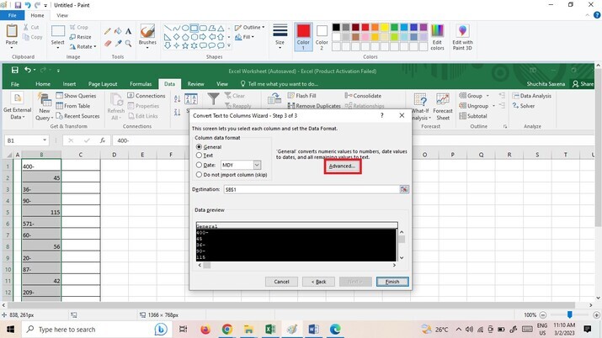Open Forecast Sheet in Excel ribbon
602x338 pixels.
pos(443,107)
